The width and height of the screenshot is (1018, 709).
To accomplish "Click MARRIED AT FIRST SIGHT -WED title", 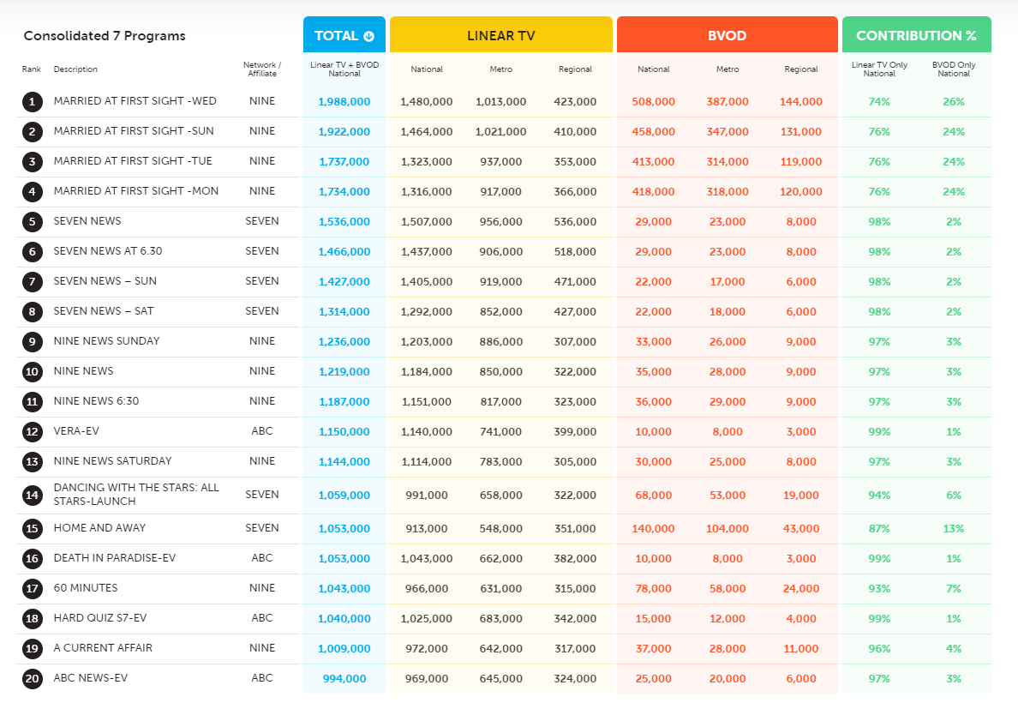I will pyautogui.click(x=135, y=101).
